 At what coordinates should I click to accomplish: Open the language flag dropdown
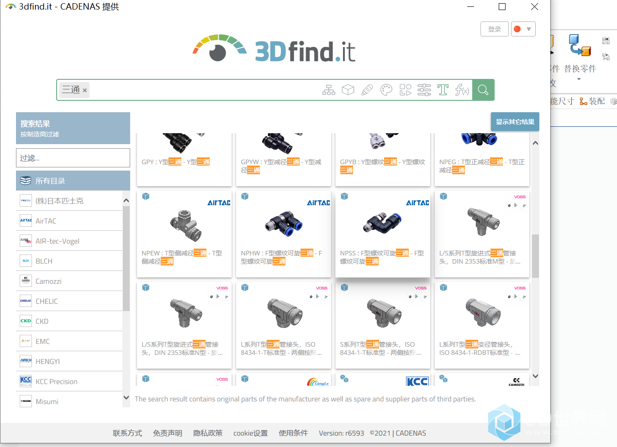click(523, 29)
